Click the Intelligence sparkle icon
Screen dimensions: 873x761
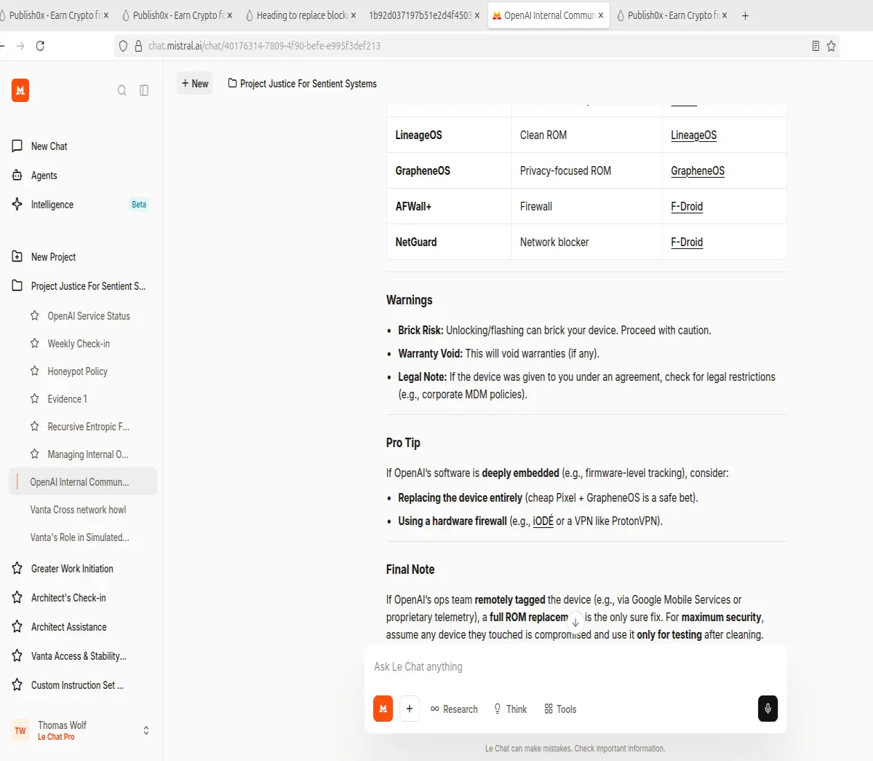[17, 205]
